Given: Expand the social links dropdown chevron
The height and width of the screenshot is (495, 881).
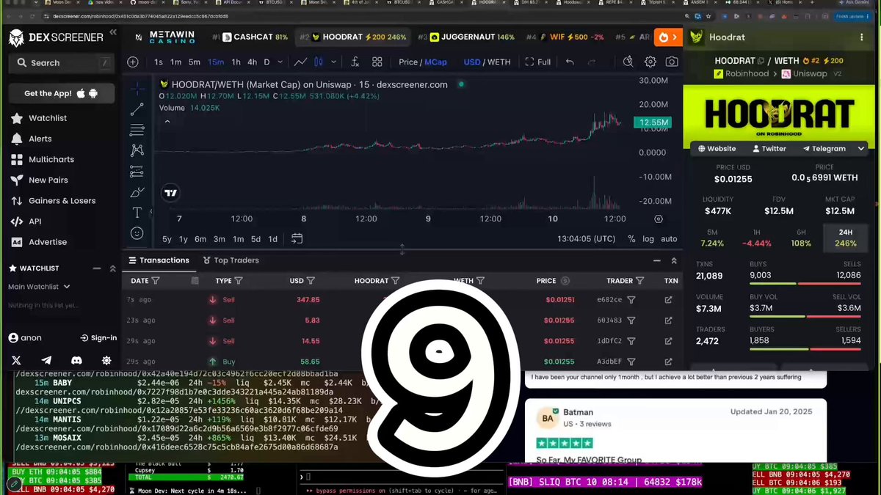Looking at the screenshot, I should (x=861, y=149).
